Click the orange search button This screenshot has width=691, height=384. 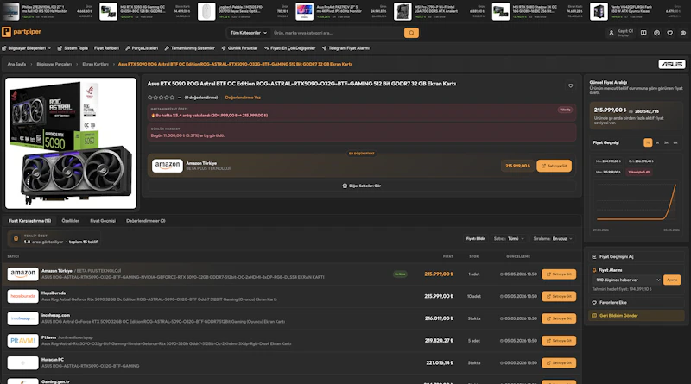[x=411, y=33]
